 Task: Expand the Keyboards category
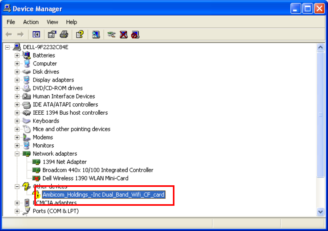click(17, 121)
